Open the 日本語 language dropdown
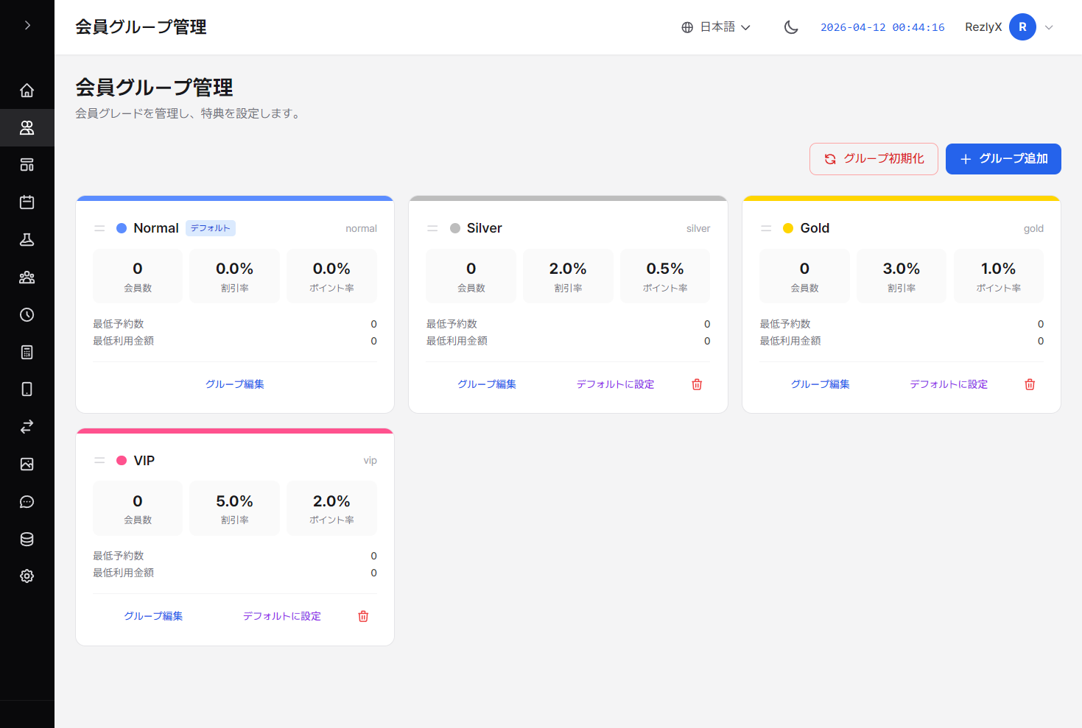 (x=716, y=27)
